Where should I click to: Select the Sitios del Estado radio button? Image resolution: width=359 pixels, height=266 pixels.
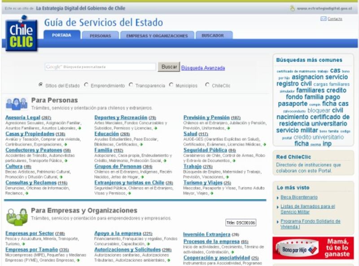41,85
